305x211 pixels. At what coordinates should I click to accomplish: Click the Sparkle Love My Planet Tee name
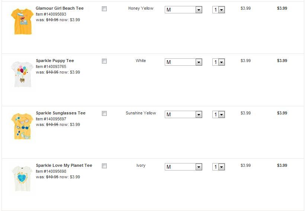point(64,165)
